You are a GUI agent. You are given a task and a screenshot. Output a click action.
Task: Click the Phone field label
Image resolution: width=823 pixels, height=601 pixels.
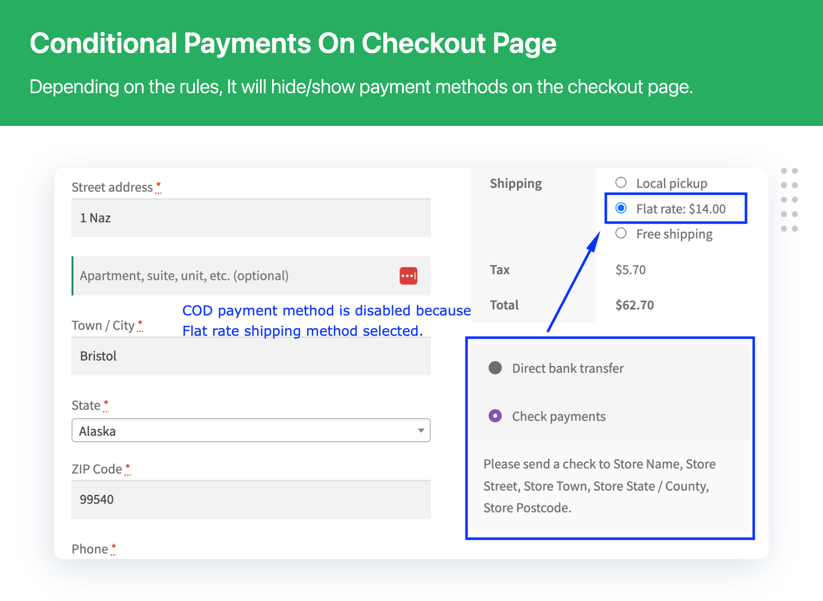coord(90,549)
